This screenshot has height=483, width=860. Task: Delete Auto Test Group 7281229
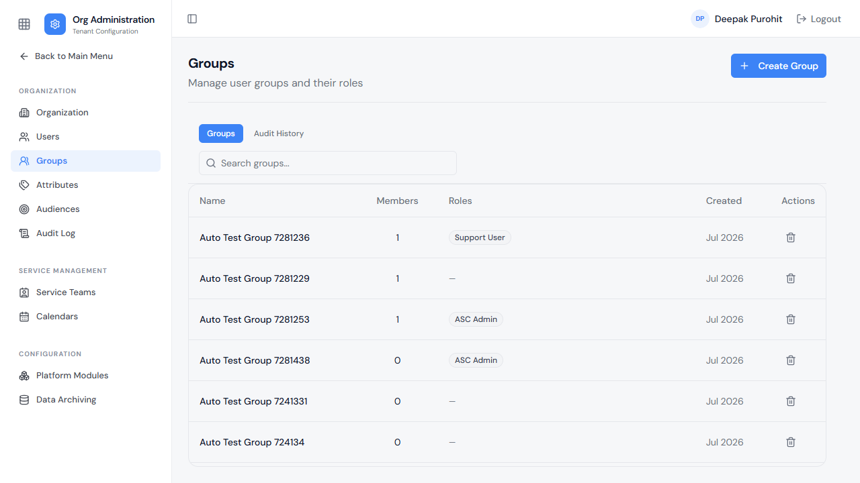click(x=791, y=278)
